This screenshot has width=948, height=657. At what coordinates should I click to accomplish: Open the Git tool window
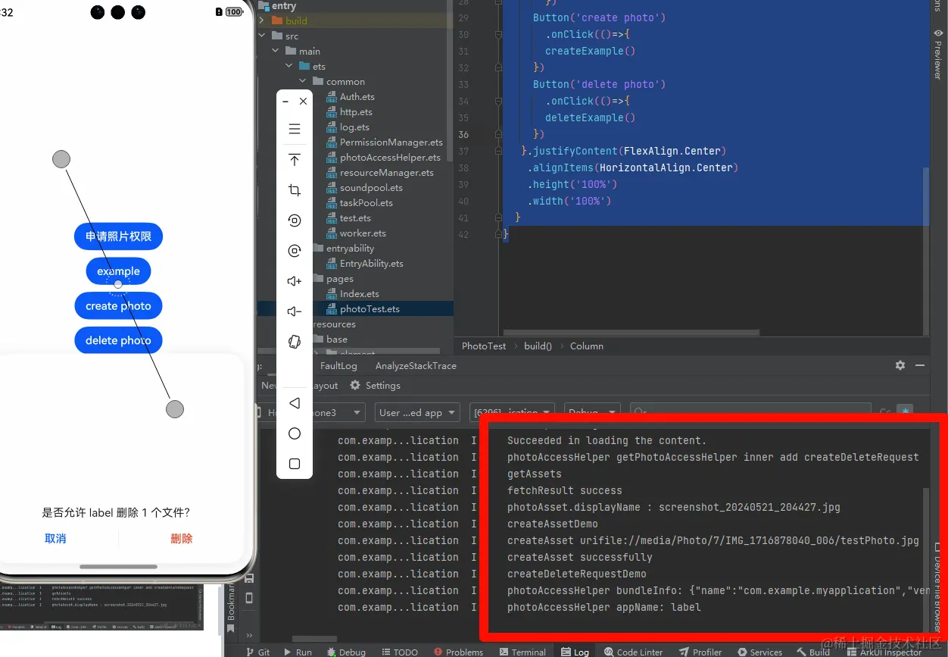pyautogui.click(x=257, y=652)
